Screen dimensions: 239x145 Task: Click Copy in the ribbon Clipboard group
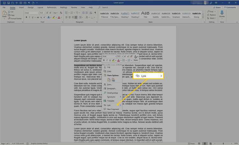(x=11, y=15)
